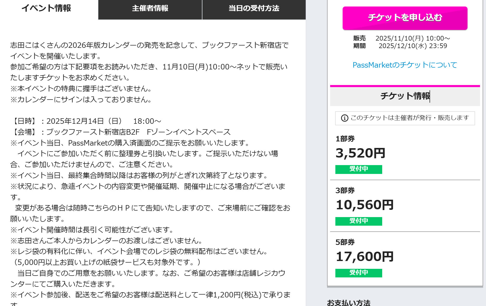Click the 3部券 ticket label
The width and height of the screenshot is (486, 306).
click(x=345, y=191)
